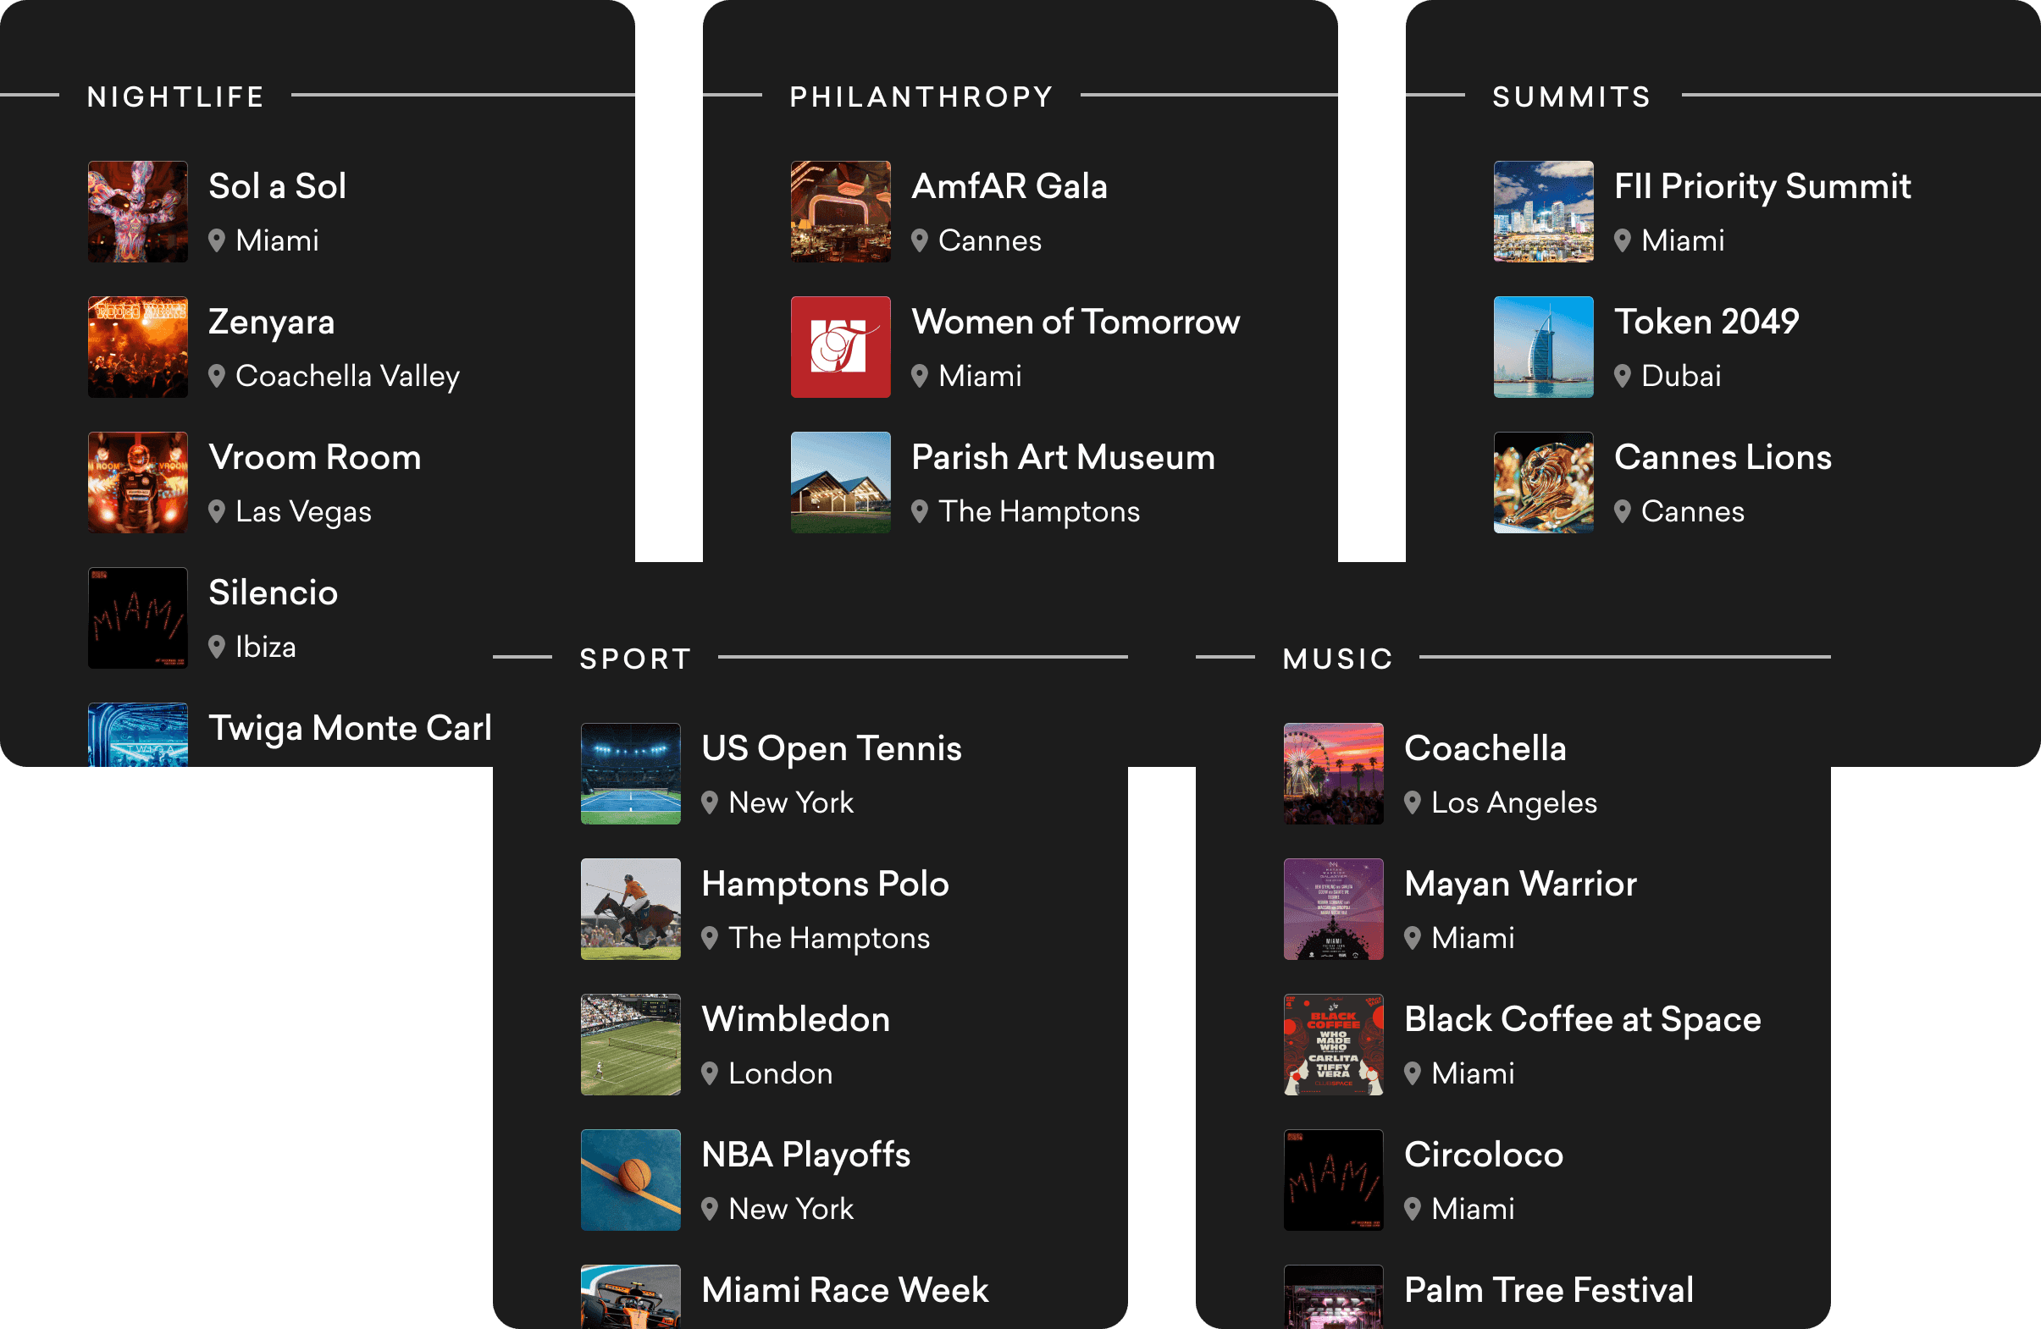This screenshot has width=2041, height=1329.
Task: Select the AmfAR Gala thumbnail
Action: [x=840, y=212]
